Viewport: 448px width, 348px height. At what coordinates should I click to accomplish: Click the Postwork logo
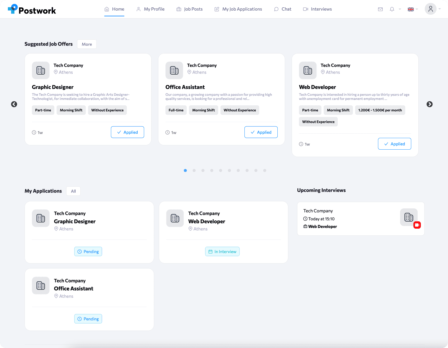coord(32,9)
